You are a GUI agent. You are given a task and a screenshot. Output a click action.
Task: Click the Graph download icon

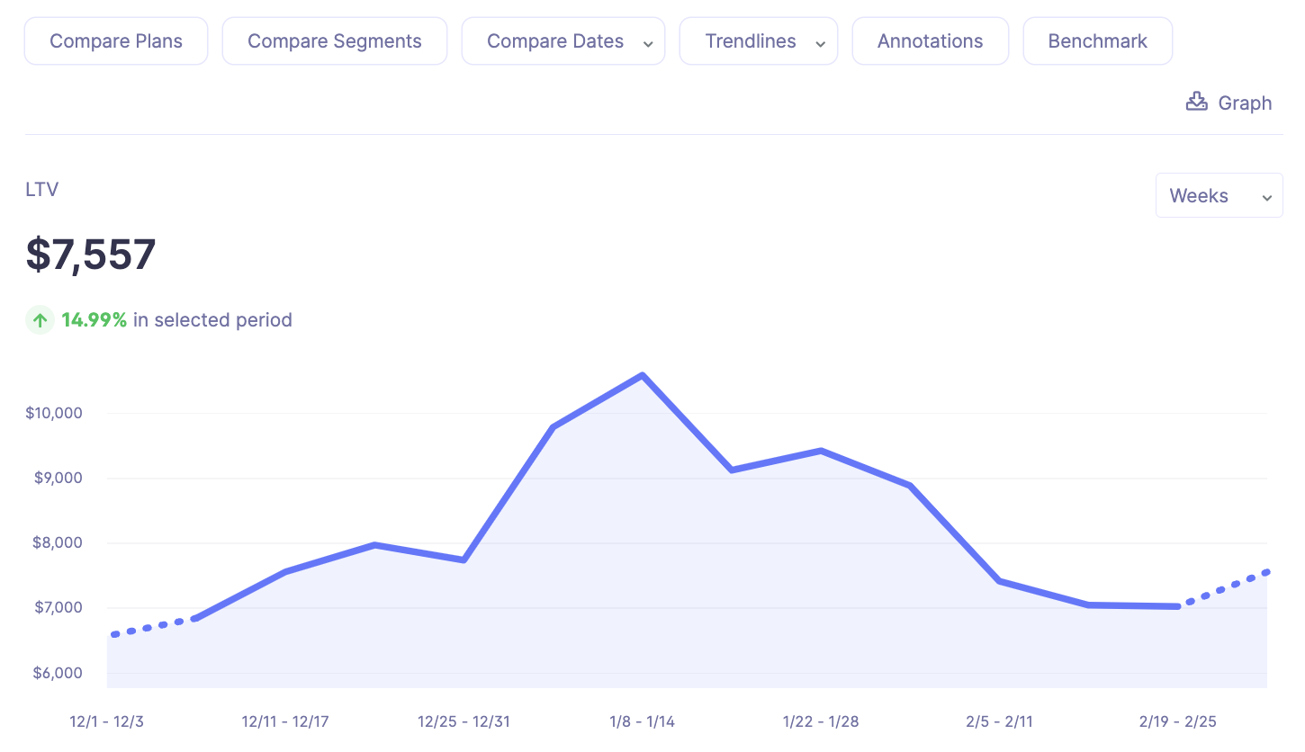point(1196,101)
